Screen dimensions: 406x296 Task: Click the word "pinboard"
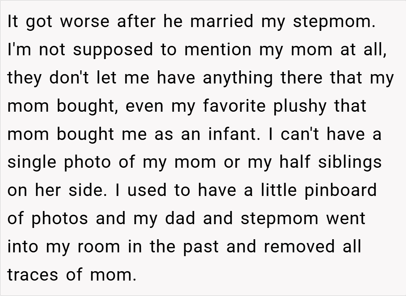point(341,190)
